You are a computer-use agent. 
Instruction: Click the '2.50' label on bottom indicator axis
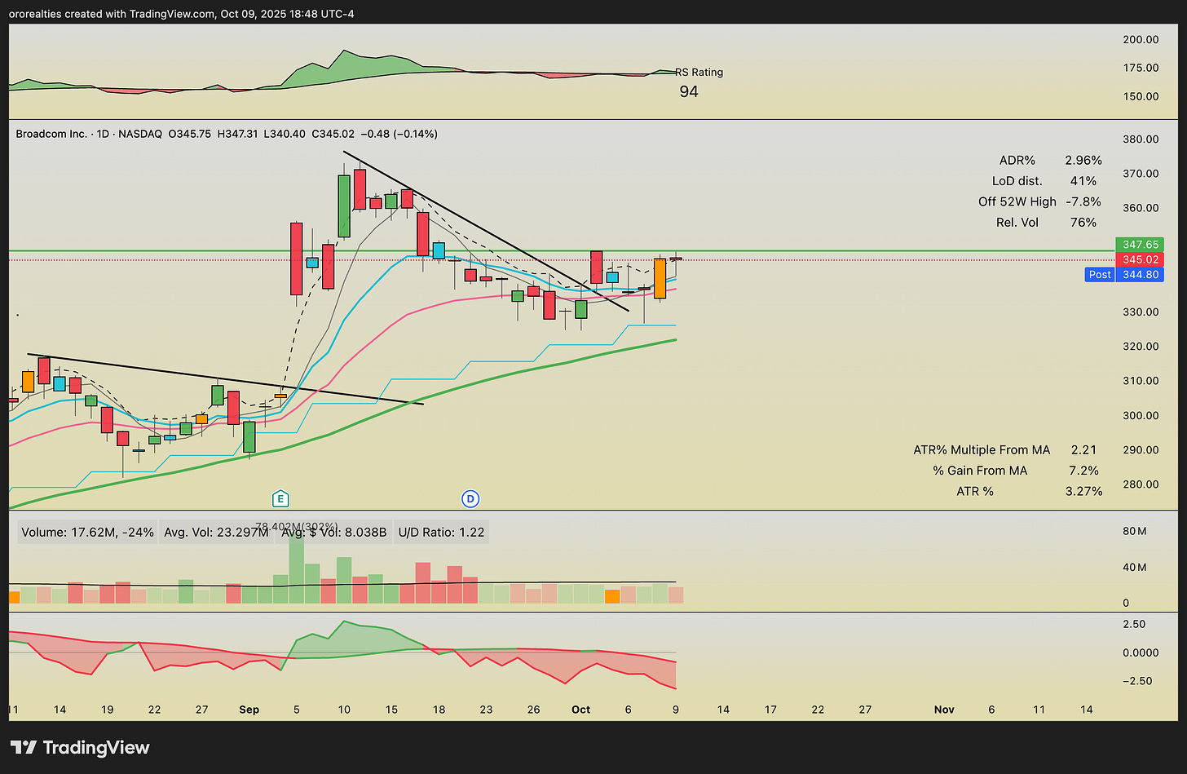[x=1134, y=624]
